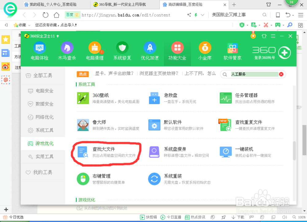Viewport: 307px width, 222px height.
Task: Expand address bar dropdown arrow
Action: point(203,15)
